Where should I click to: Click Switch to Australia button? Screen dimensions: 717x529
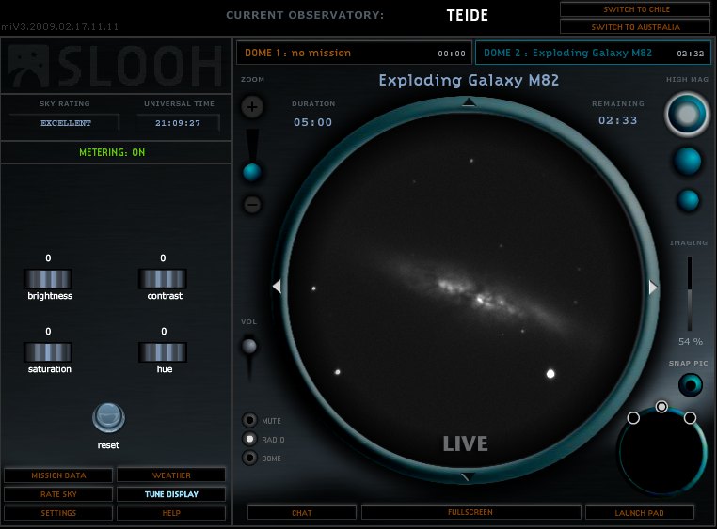pos(635,27)
